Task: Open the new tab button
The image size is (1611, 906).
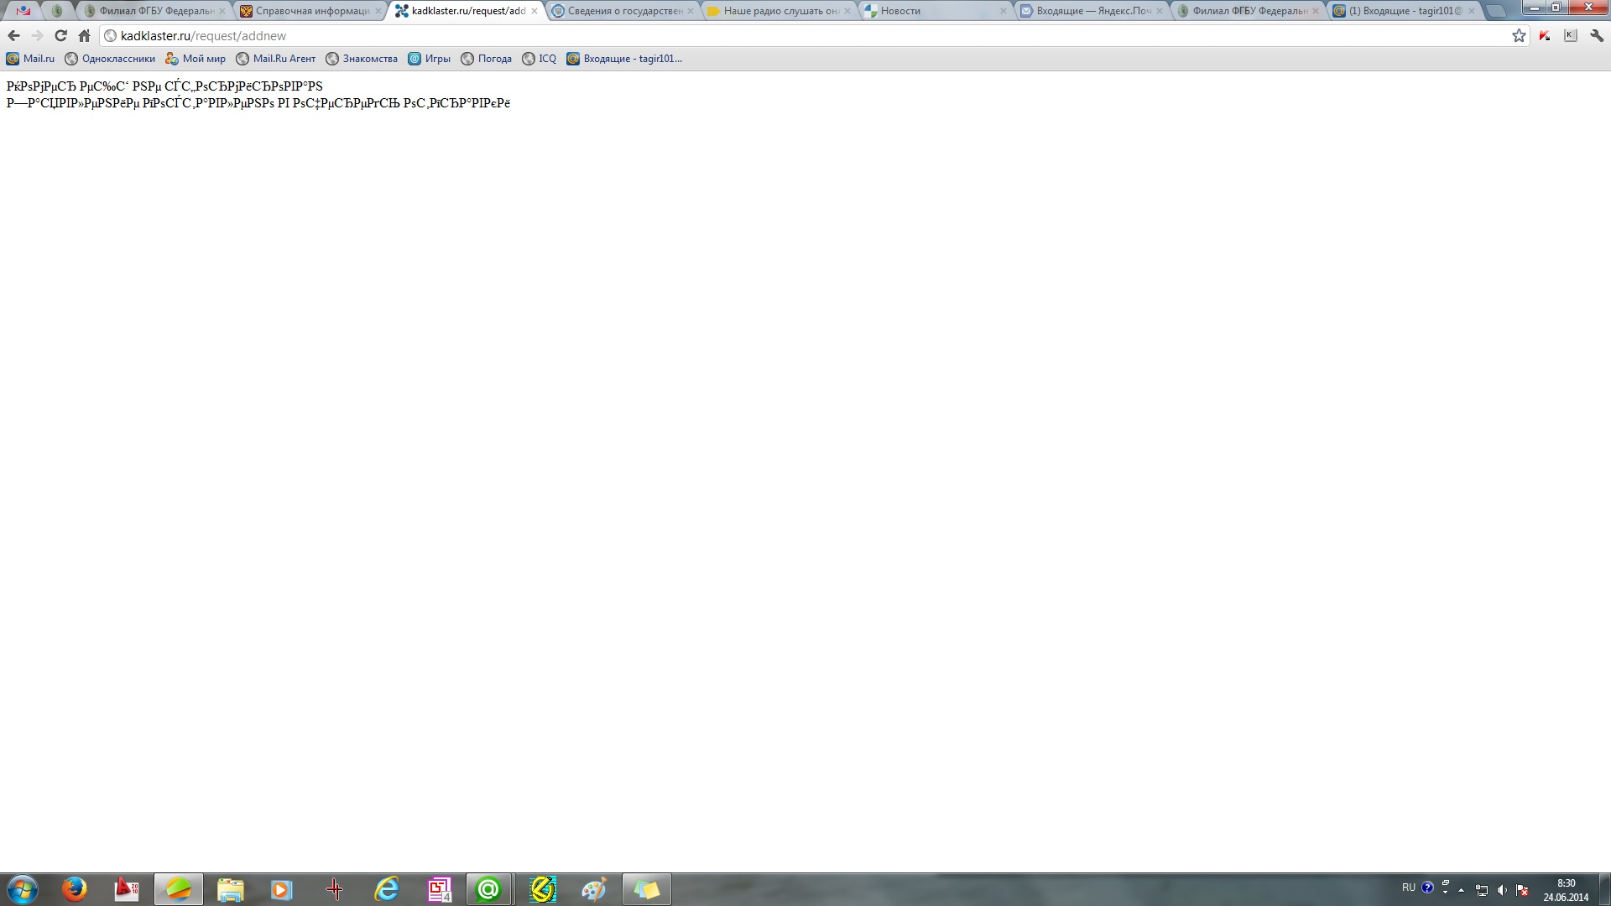Action: click(x=1496, y=11)
